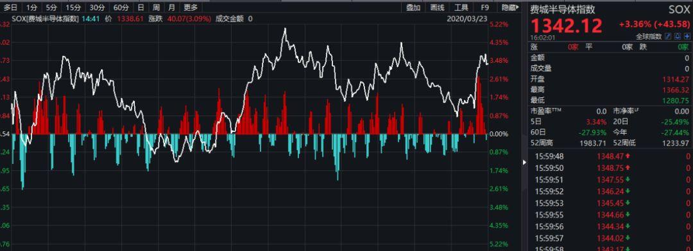Collapse side panel with the white arrow
Screen dimensions: 693x251
pos(525,163)
